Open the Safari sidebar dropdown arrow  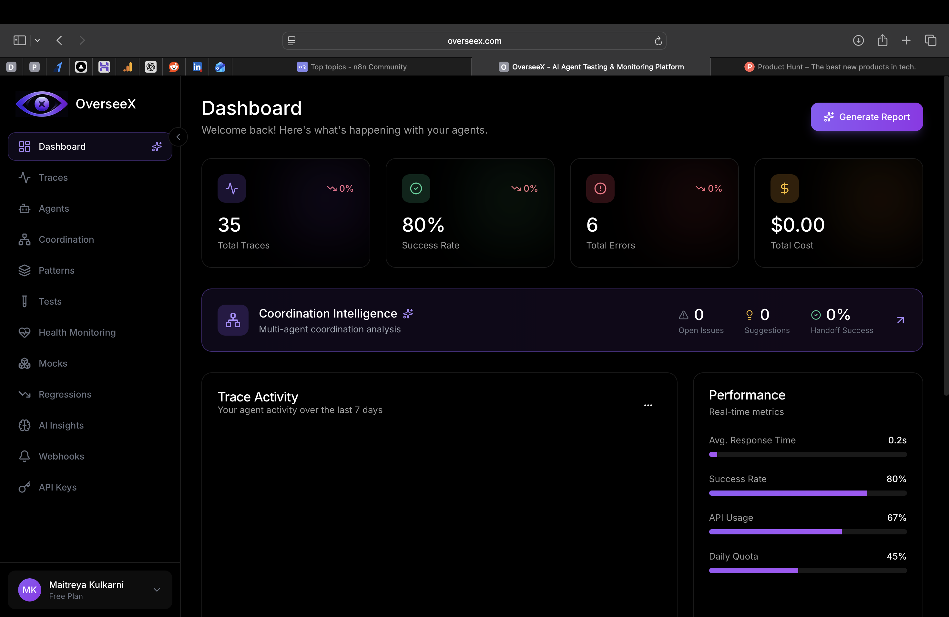(37, 40)
